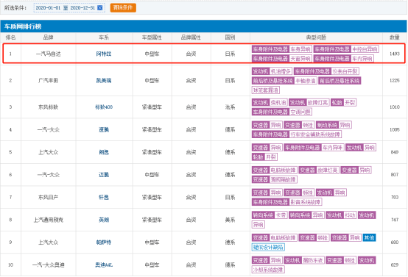This screenshot has height=277, width=408.
Task: Click the 数量 column header
Action: [395, 37]
